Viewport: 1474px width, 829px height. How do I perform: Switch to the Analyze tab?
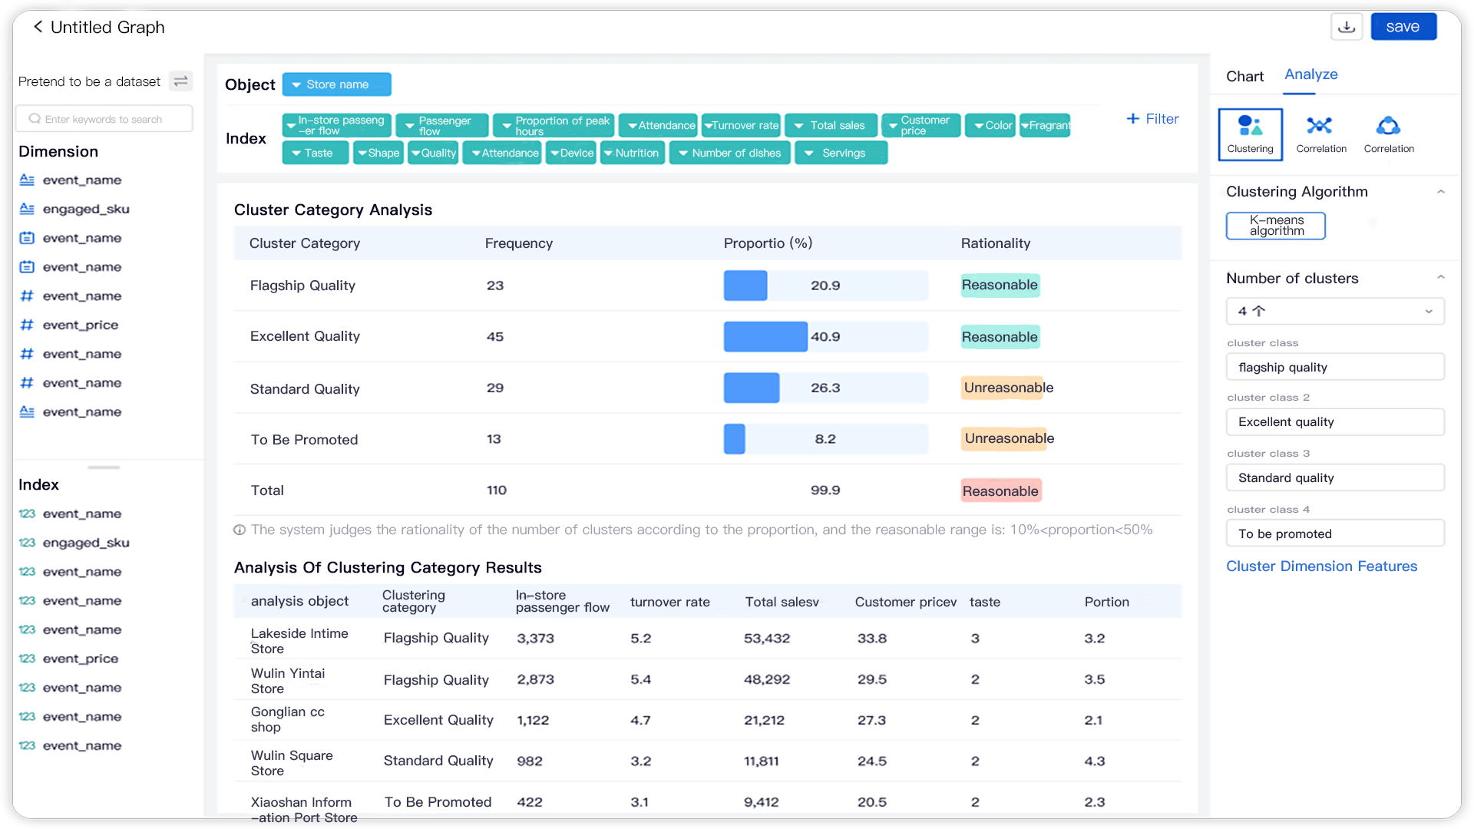pyautogui.click(x=1310, y=74)
